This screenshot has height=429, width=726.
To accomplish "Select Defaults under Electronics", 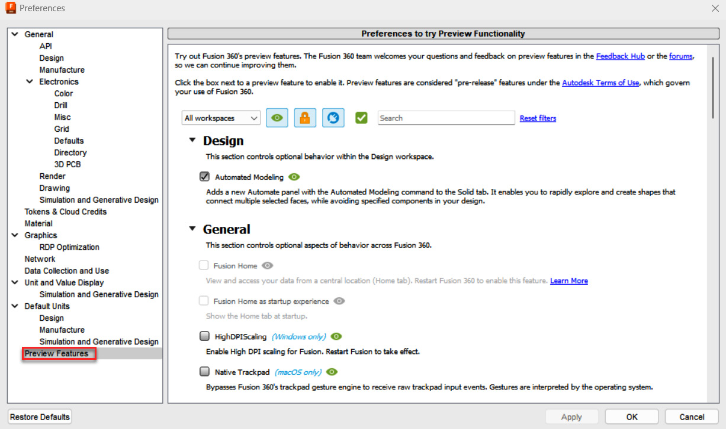I will (x=69, y=141).
